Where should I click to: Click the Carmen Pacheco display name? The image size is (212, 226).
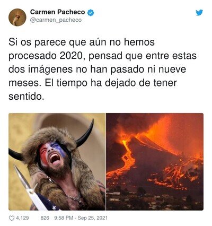pos(57,12)
